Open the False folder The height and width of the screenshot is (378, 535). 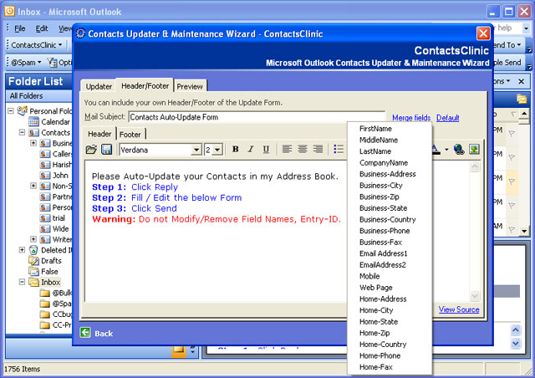click(49, 272)
